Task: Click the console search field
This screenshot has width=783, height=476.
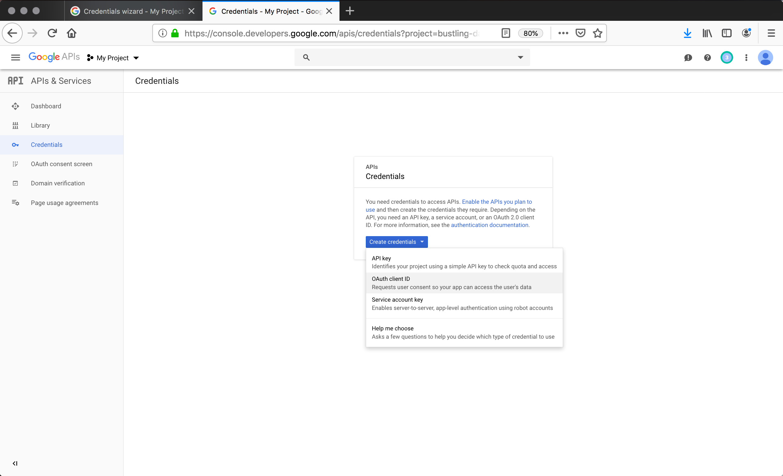Action: [412, 58]
